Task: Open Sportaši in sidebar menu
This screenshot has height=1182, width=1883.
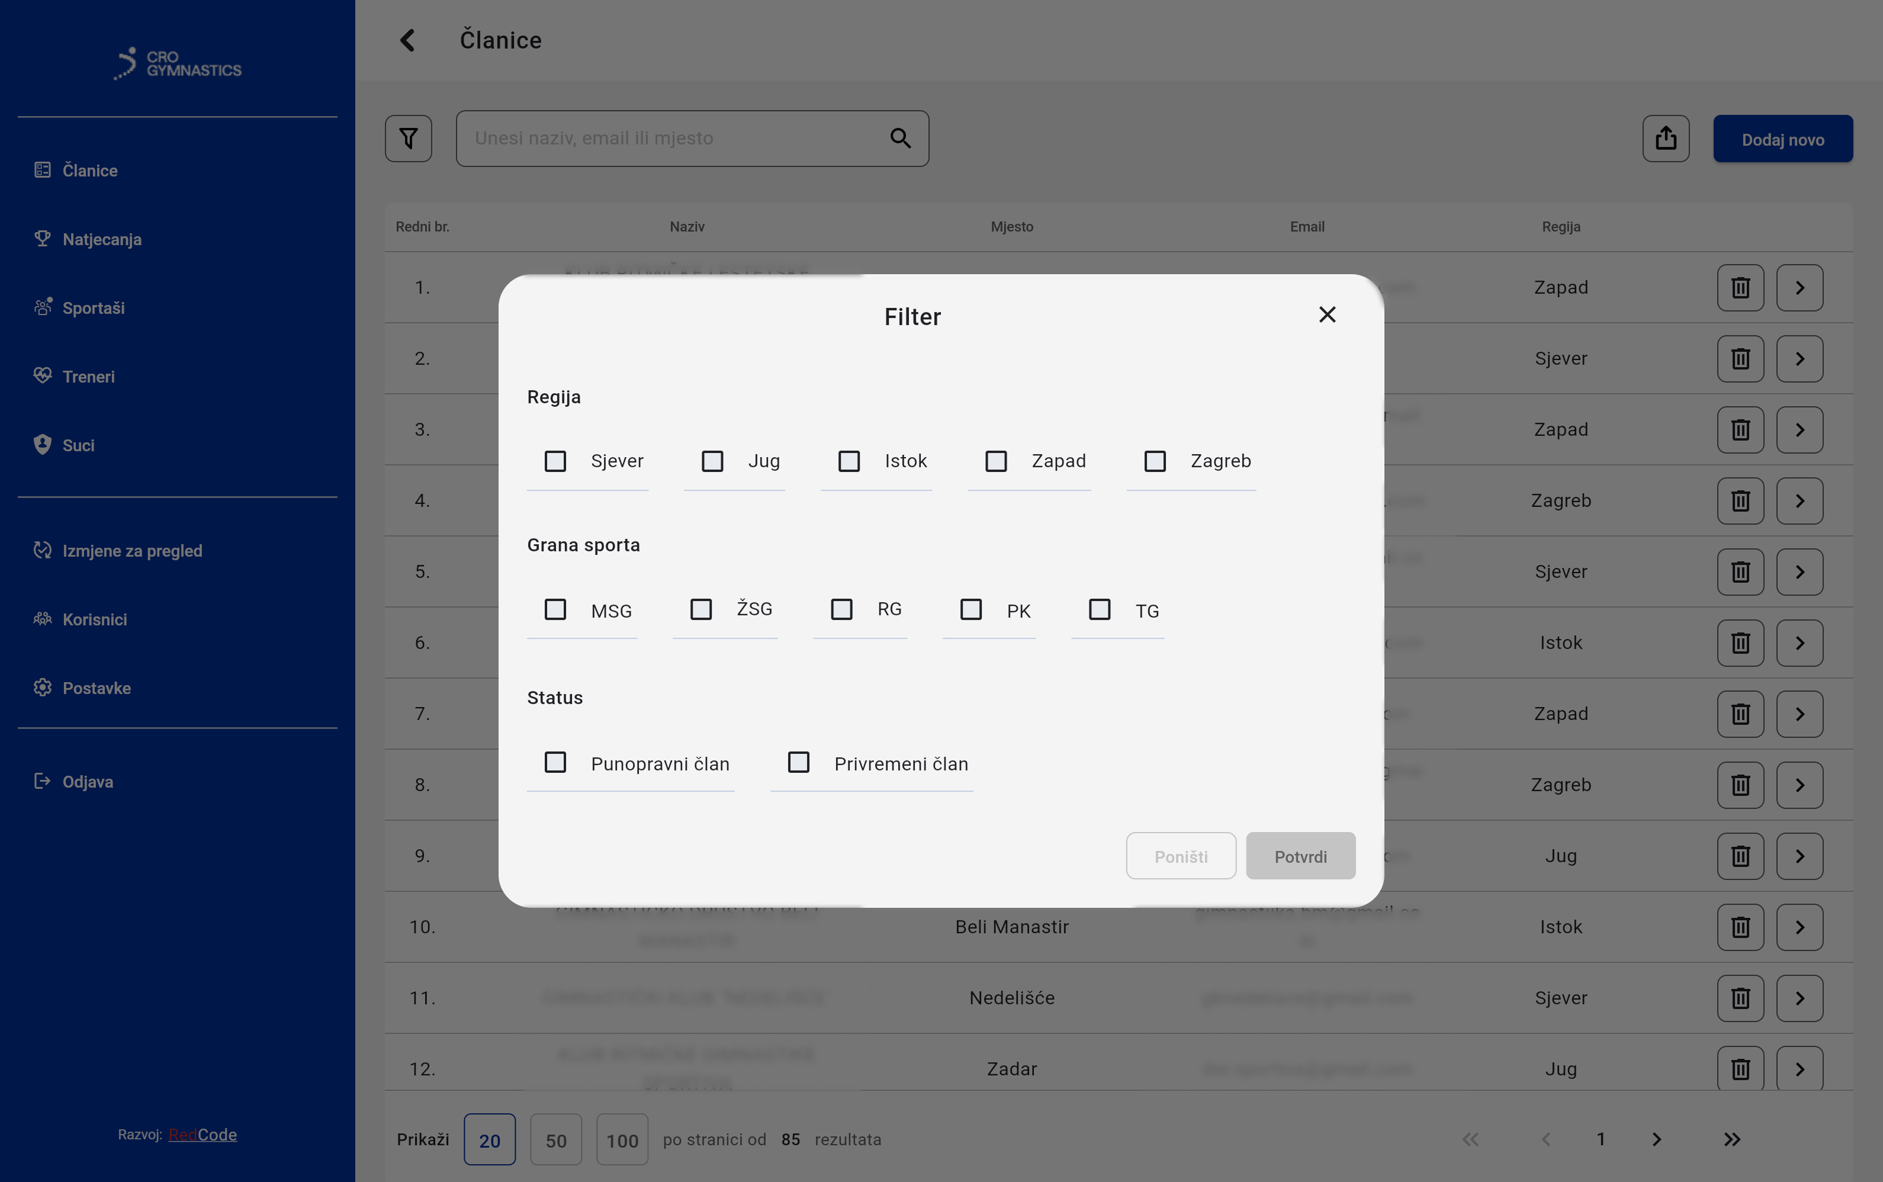Action: click(93, 308)
